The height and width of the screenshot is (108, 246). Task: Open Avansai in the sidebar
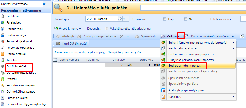tap(12, 79)
